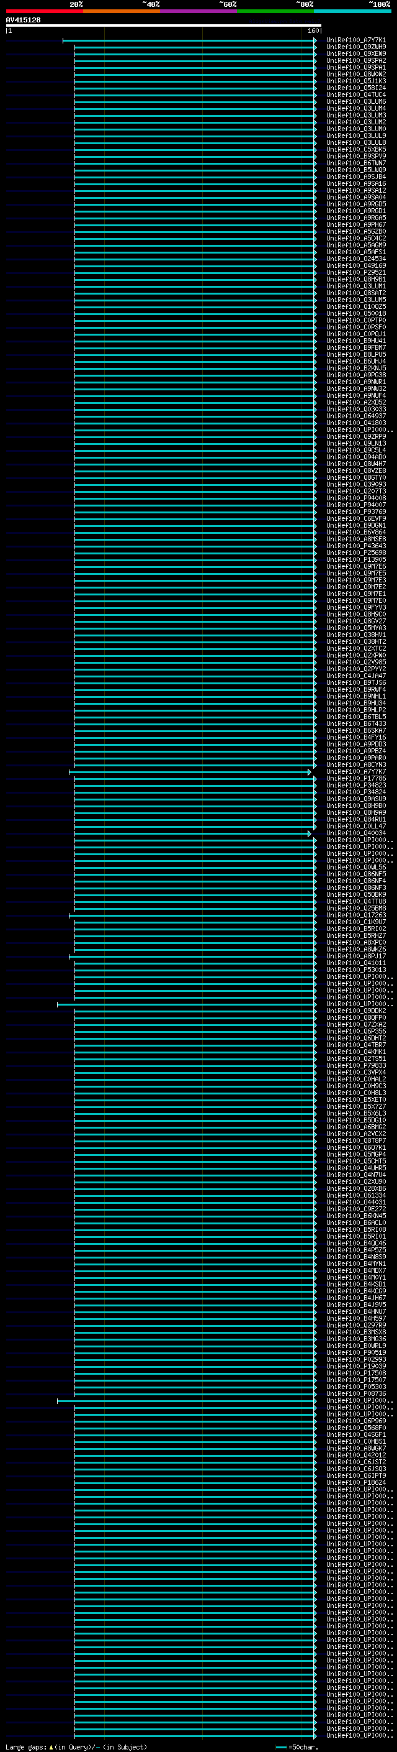397x1752 pixels.
Task: Select hit label UniRef100_Q5QBK9
Action: (356, 895)
